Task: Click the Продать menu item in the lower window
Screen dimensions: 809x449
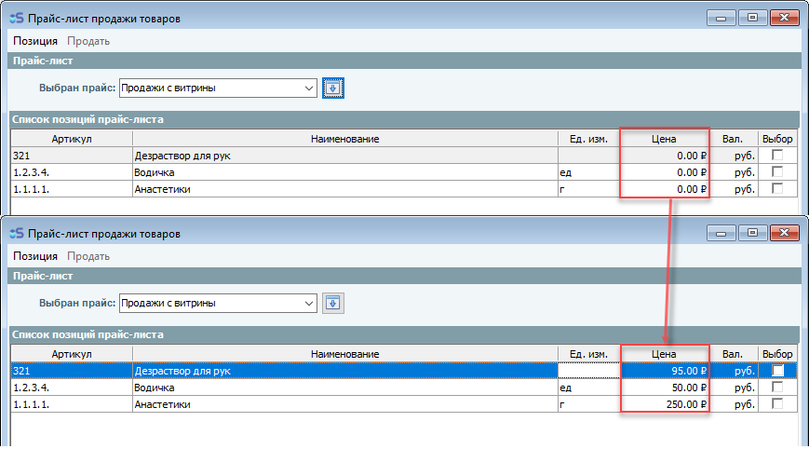Action: pyautogui.click(x=88, y=256)
